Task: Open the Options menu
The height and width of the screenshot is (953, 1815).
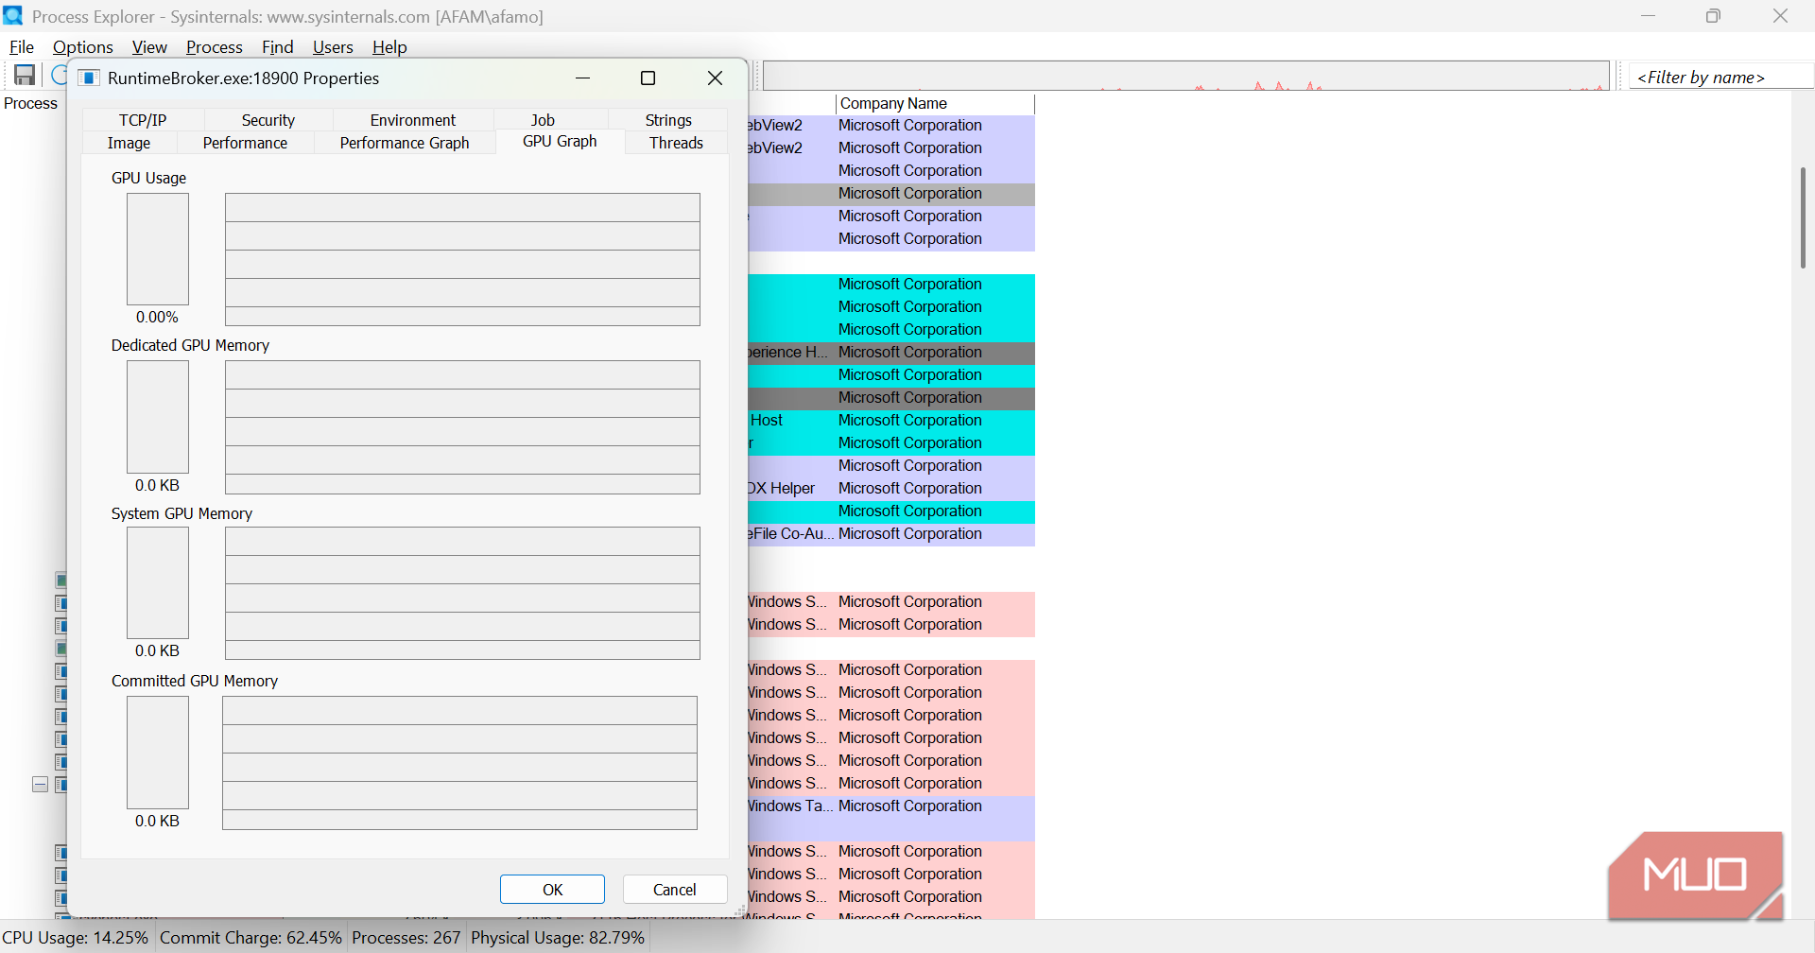Action: tap(83, 47)
